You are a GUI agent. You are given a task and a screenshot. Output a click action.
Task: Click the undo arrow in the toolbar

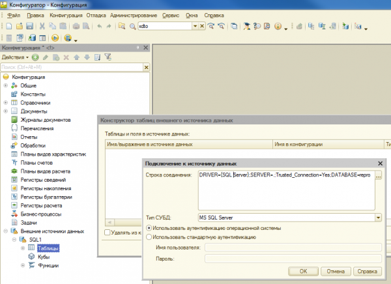point(99,26)
